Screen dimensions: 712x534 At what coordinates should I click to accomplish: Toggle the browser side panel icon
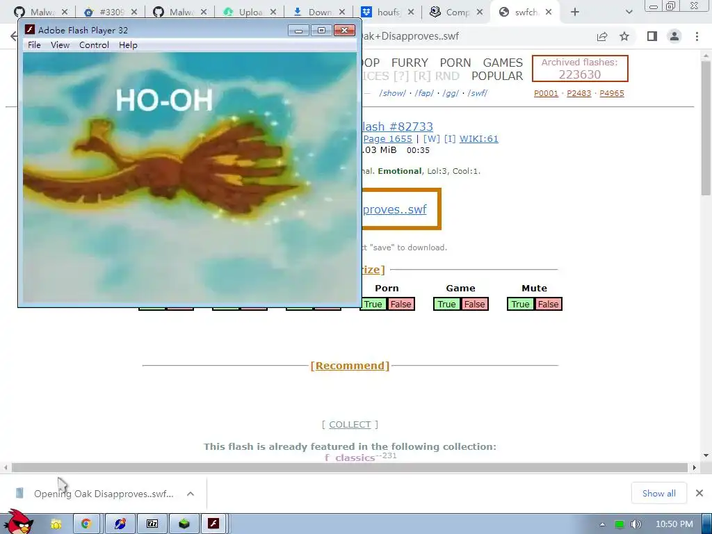click(x=652, y=36)
